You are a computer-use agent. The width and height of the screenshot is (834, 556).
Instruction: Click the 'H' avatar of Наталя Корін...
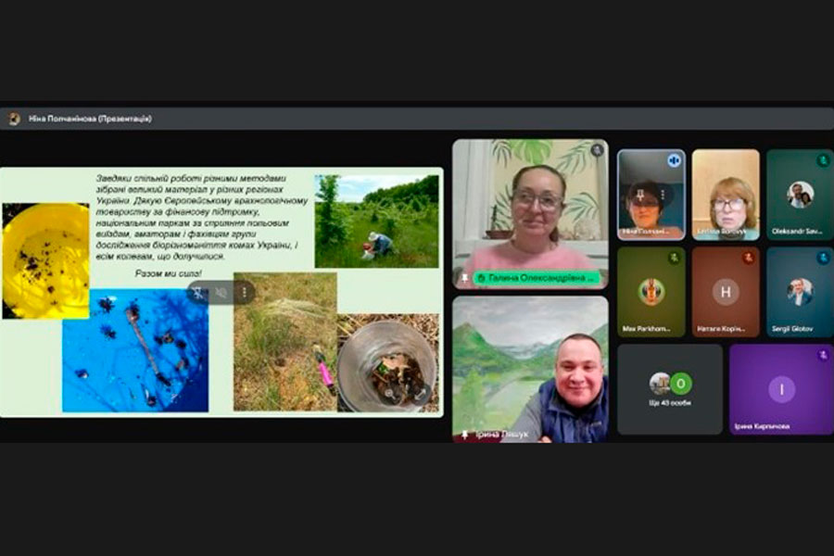click(726, 292)
